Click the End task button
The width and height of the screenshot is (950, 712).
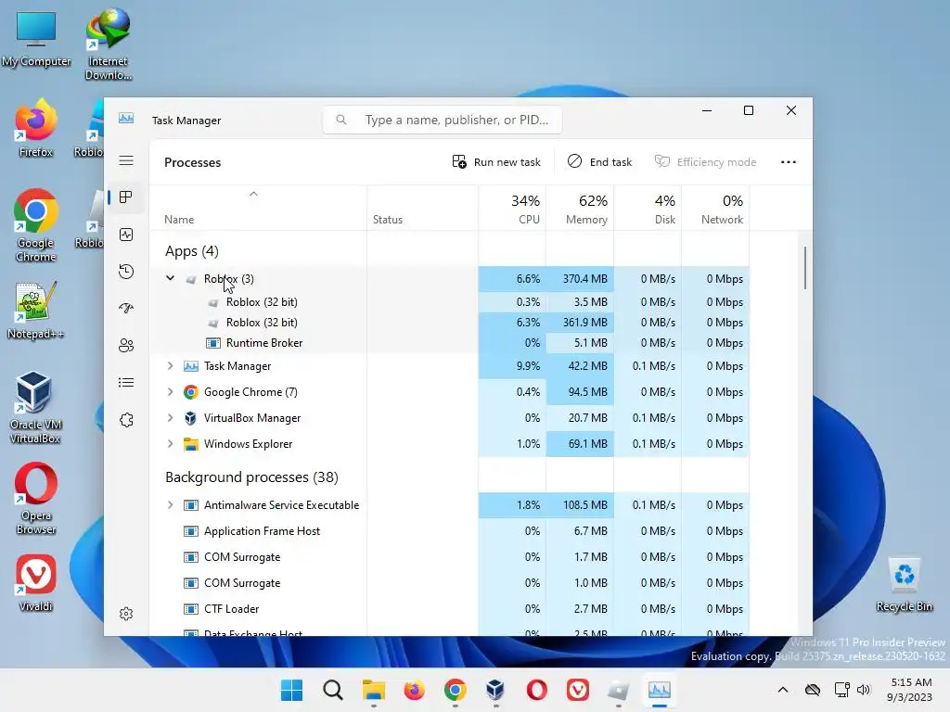(600, 161)
